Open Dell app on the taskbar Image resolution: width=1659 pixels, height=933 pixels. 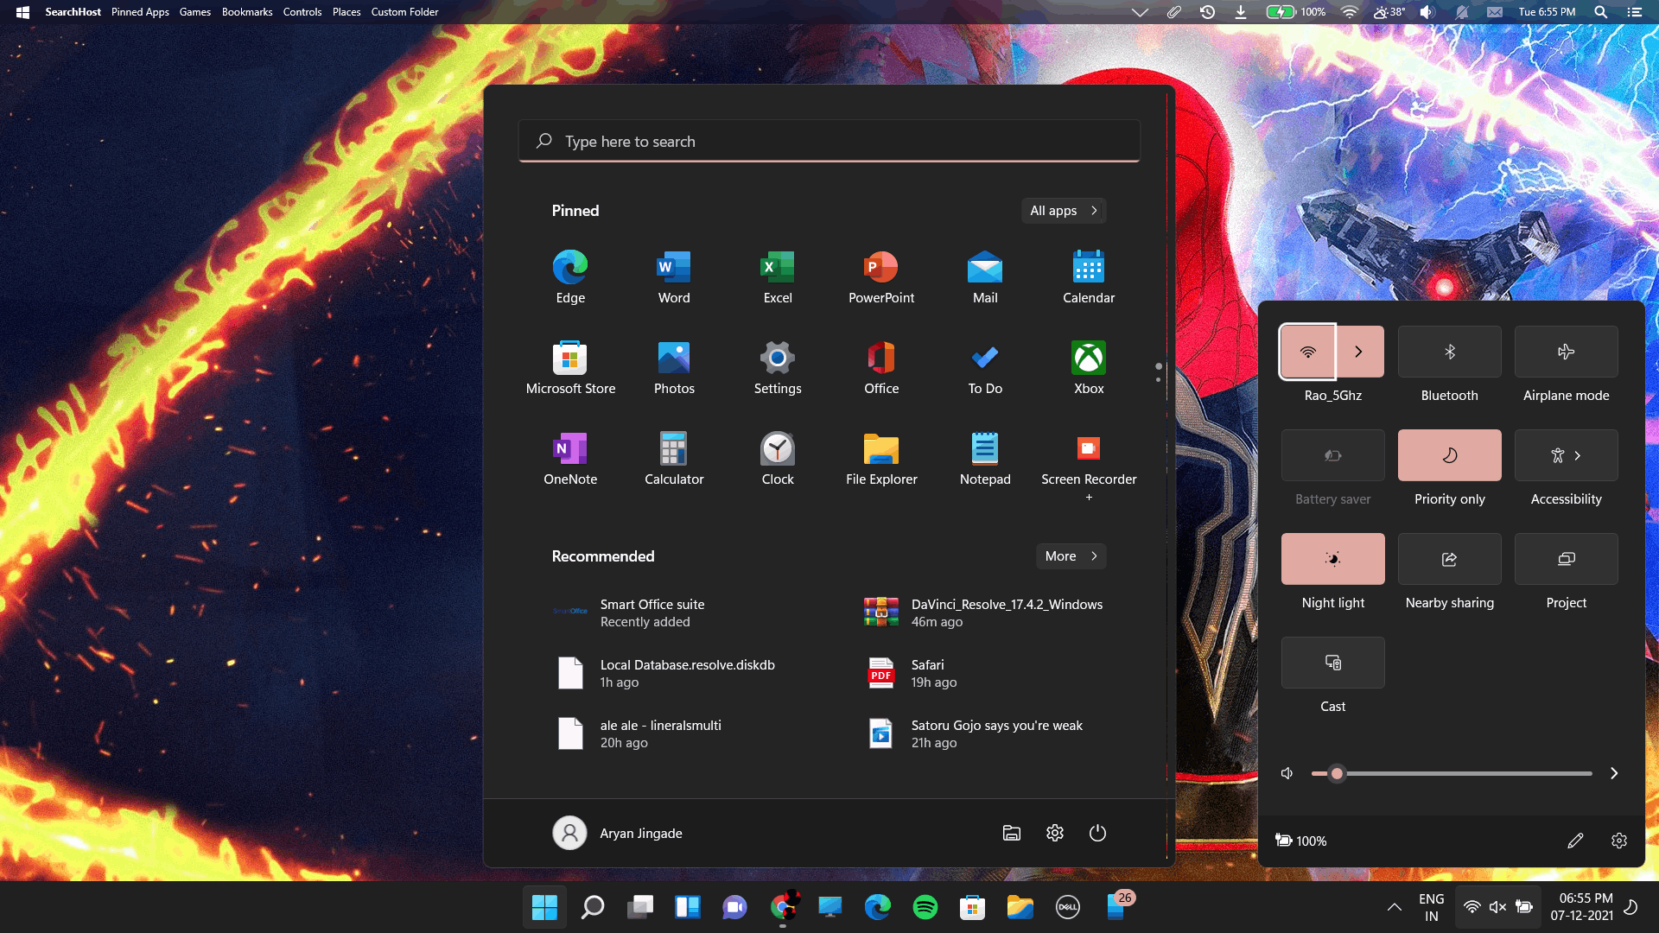pyautogui.click(x=1068, y=907)
